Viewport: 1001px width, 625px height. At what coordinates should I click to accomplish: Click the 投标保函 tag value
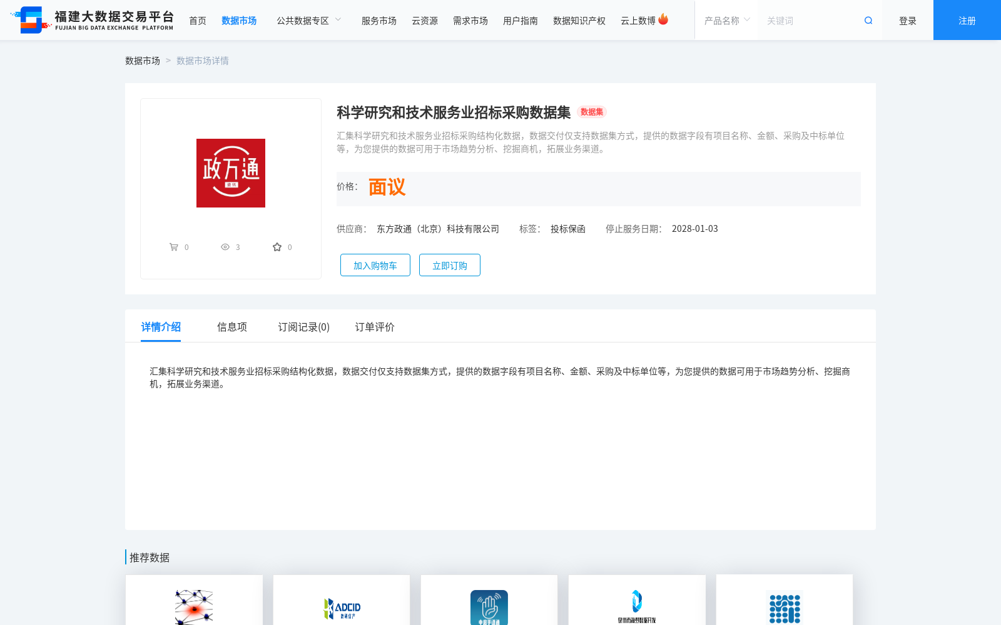coord(568,229)
